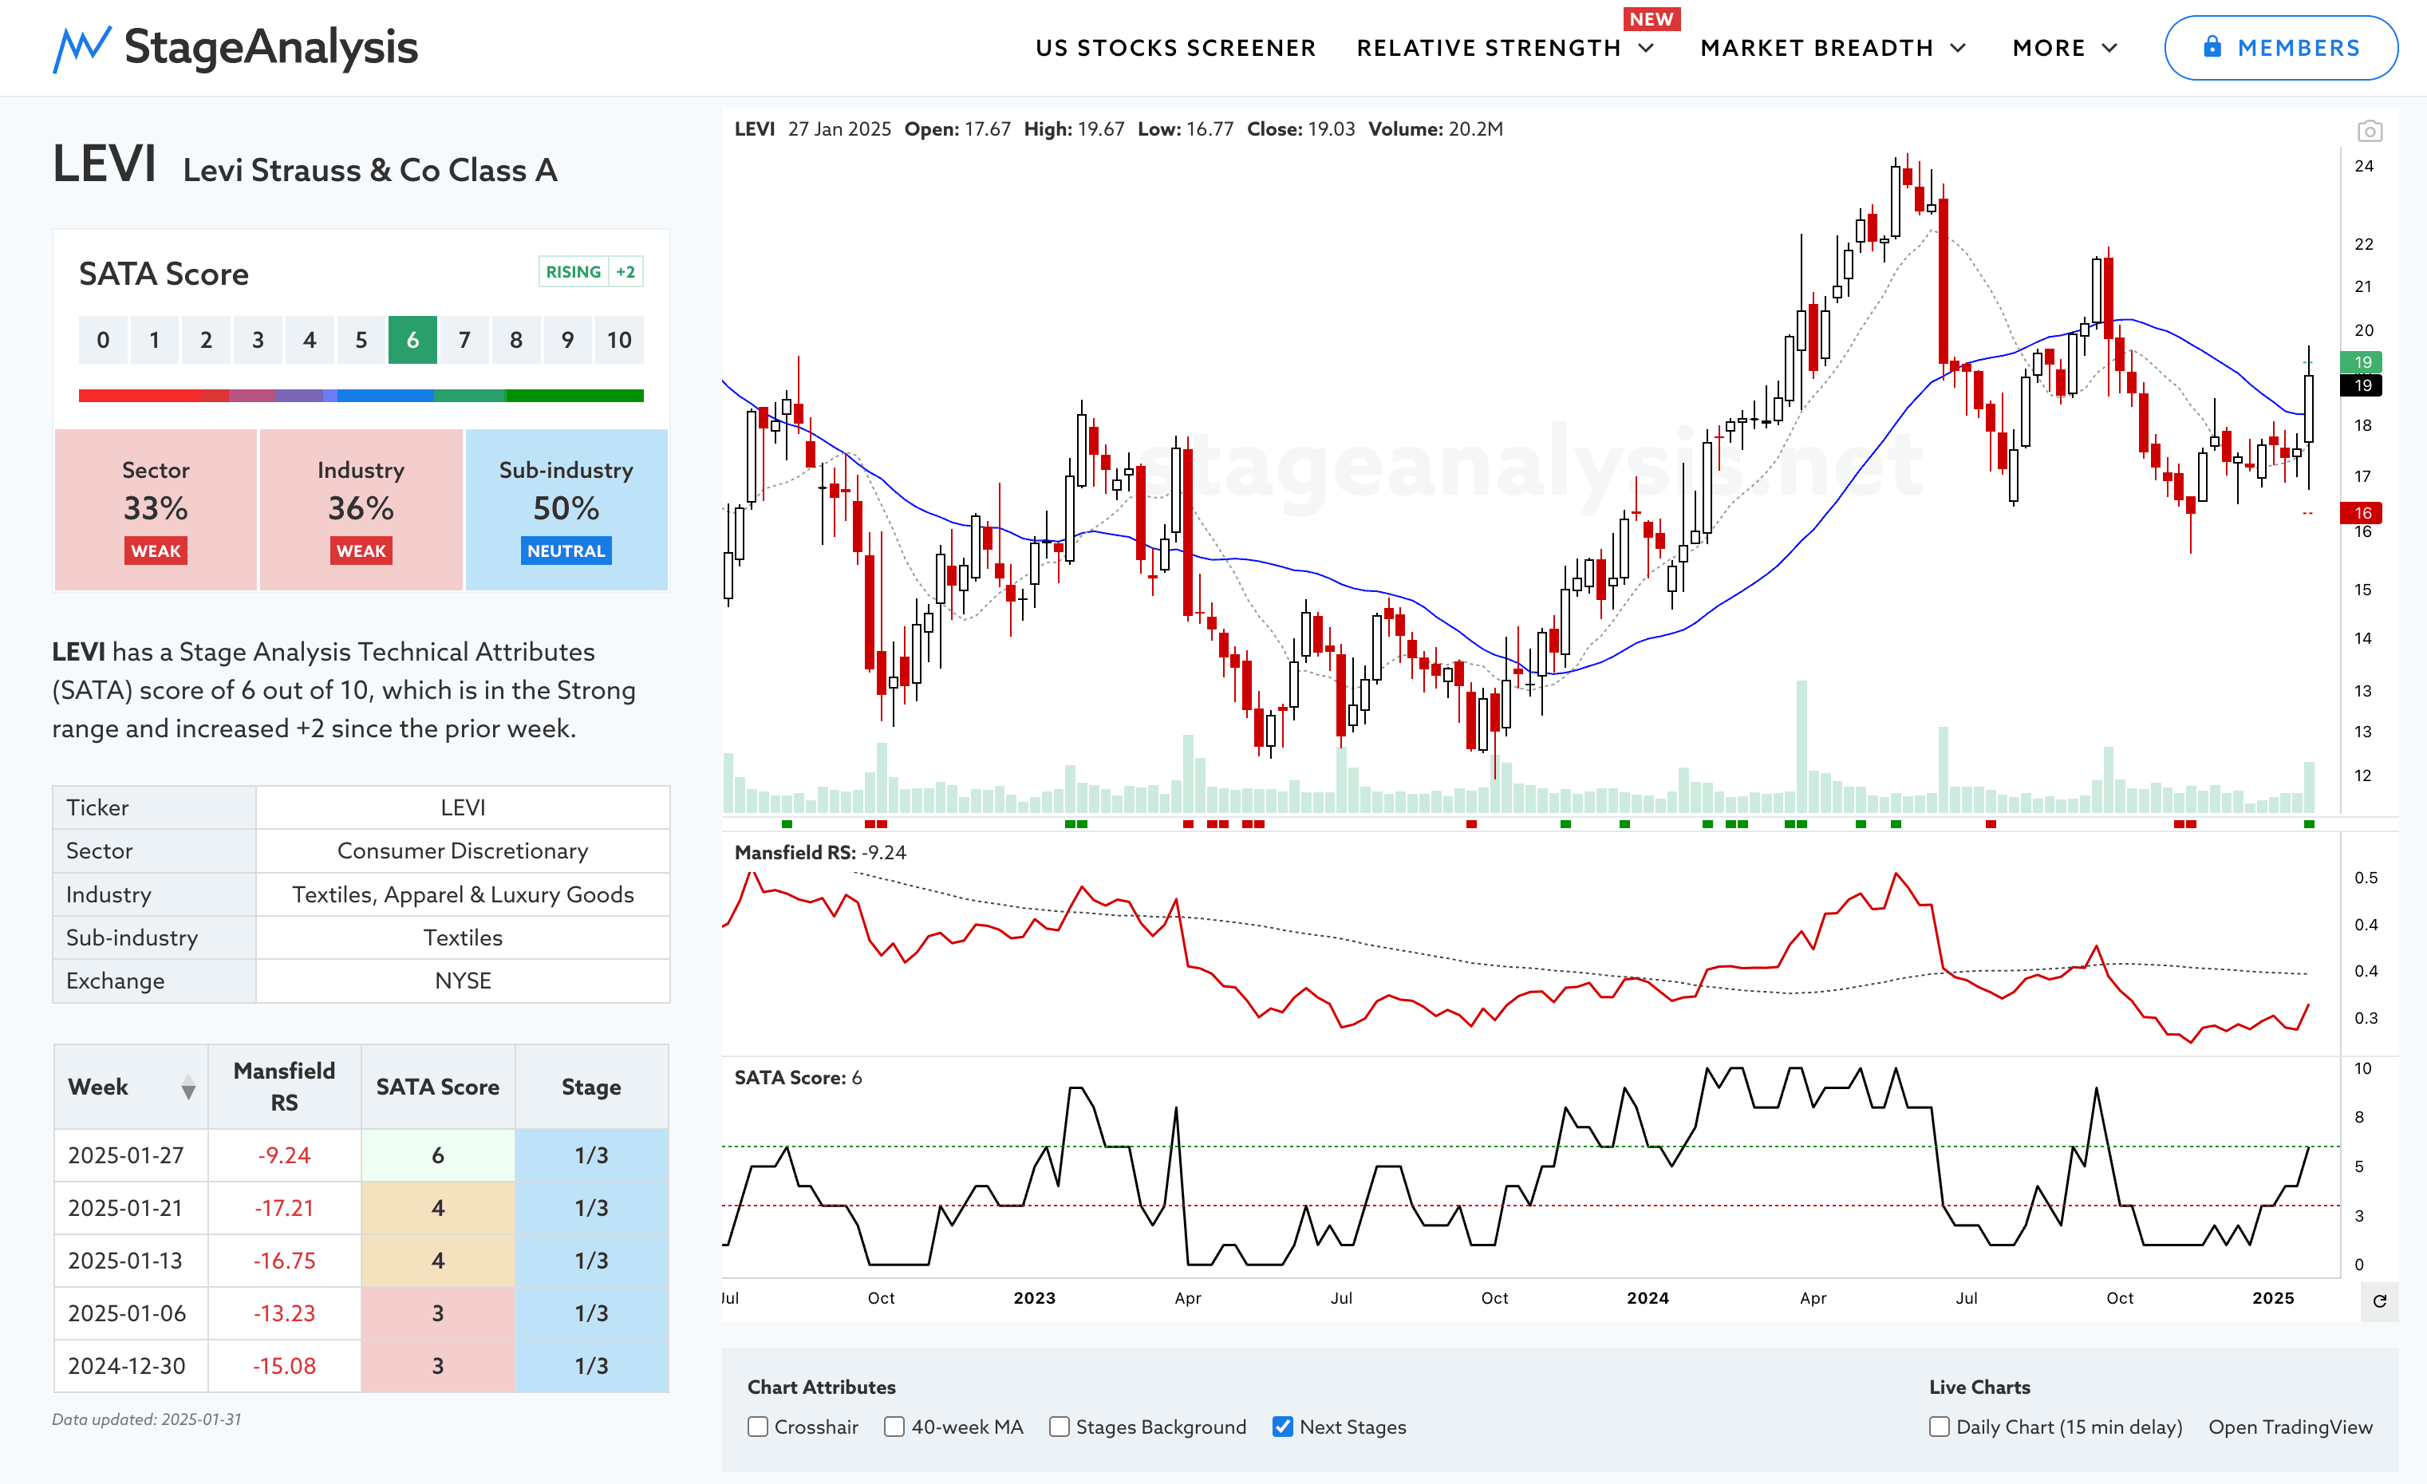Click the RISING status badge
Screen dimensions: 2427x1484
[x=574, y=272]
